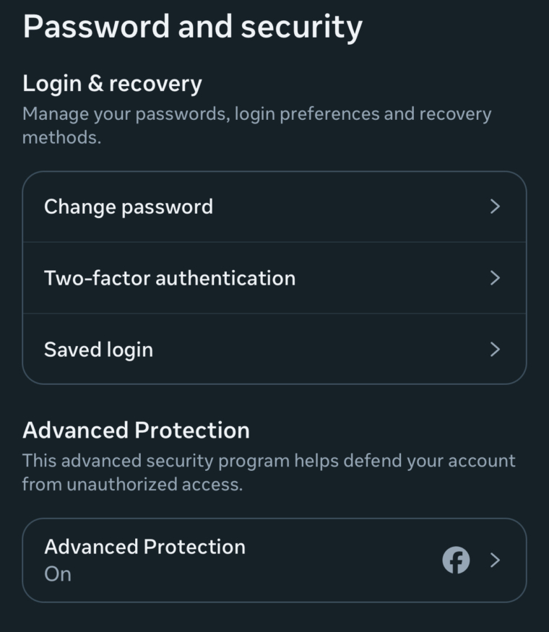Select the Two-factor authentication label text
Screen dimensions: 549x632
point(170,277)
